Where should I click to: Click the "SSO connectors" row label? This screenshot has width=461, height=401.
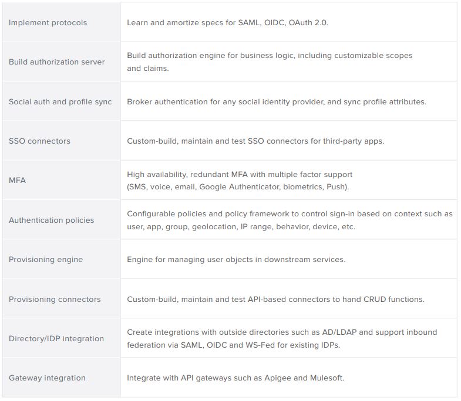click(39, 141)
